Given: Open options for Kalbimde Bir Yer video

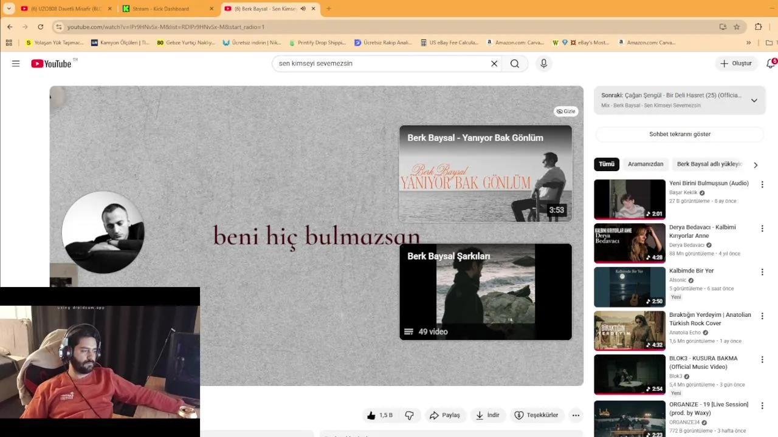Looking at the screenshot, I should click(762, 271).
